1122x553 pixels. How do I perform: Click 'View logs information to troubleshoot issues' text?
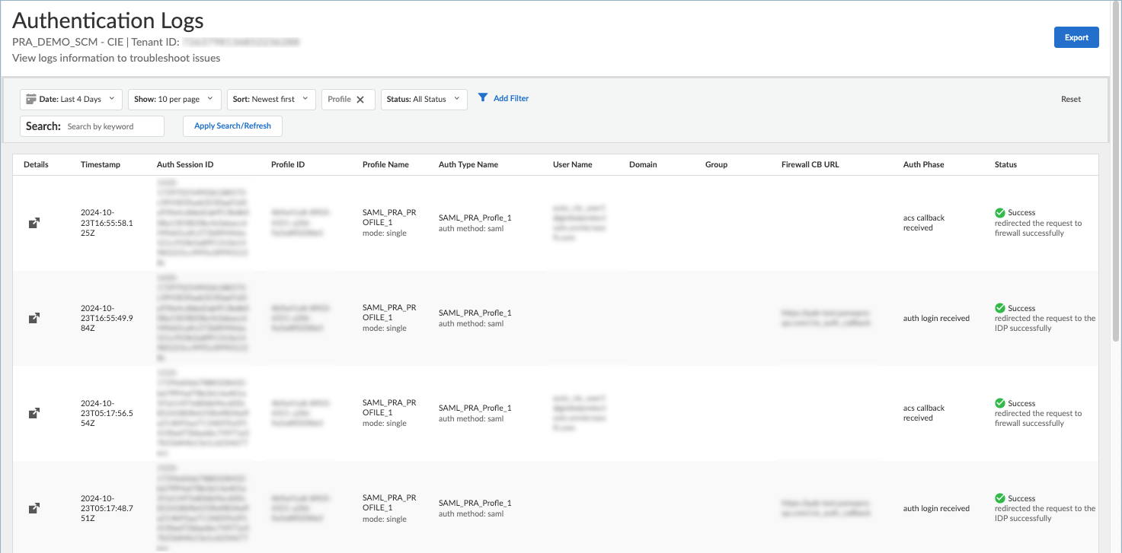coord(117,58)
